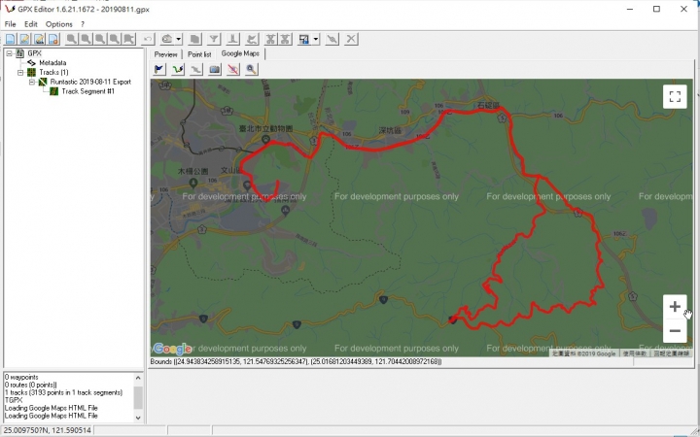Click the terms-of-use link at map bottom

634,353
